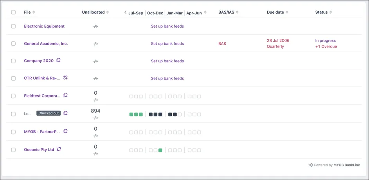Open the Oceanic Pty Ltd file
Image resolution: width=369 pixels, height=180 pixels.
point(39,150)
